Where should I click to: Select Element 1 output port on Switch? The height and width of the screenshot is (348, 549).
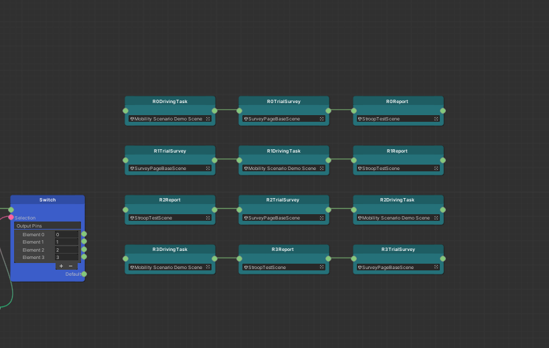point(84,242)
